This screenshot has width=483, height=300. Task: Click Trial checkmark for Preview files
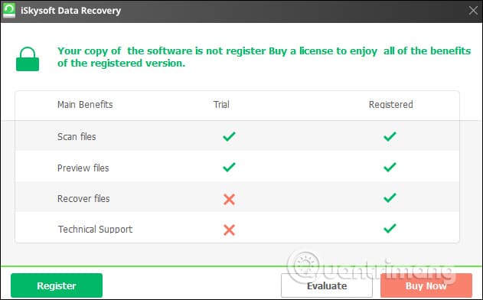point(229,167)
